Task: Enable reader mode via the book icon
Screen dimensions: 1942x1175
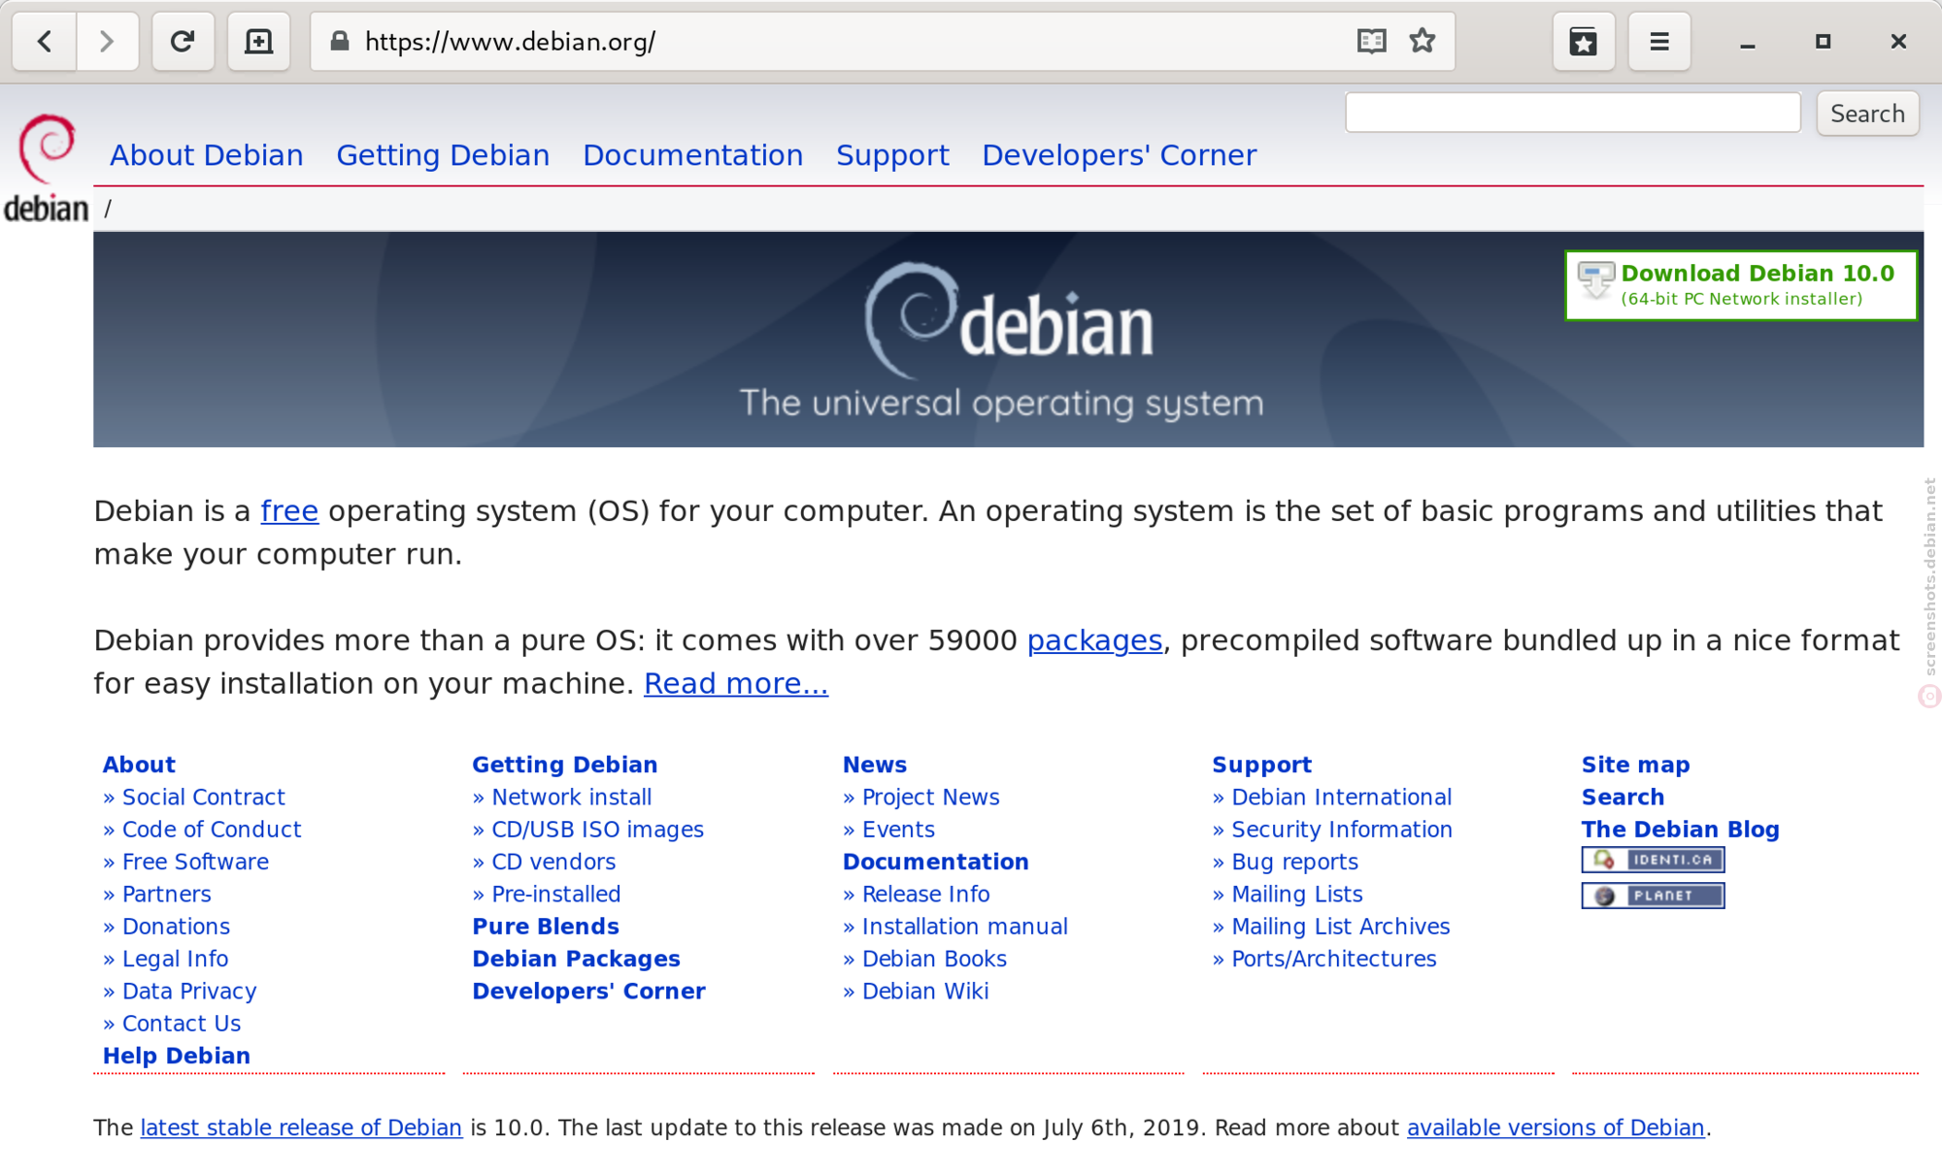Action: (x=1371, y=42)
